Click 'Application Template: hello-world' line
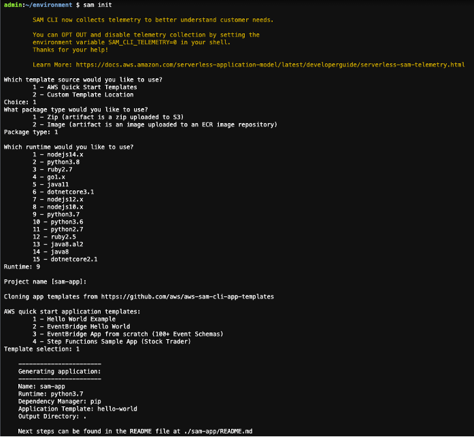474x437 pixels. (x=78, y=409)
